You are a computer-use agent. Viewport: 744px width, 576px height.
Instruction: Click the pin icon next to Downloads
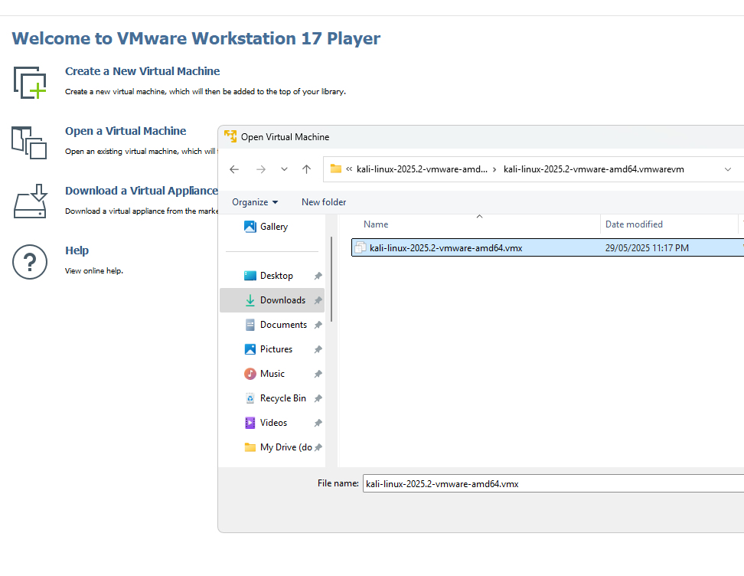point(318,300)
